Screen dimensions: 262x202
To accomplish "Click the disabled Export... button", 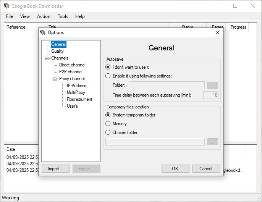I will click(86, 169).
